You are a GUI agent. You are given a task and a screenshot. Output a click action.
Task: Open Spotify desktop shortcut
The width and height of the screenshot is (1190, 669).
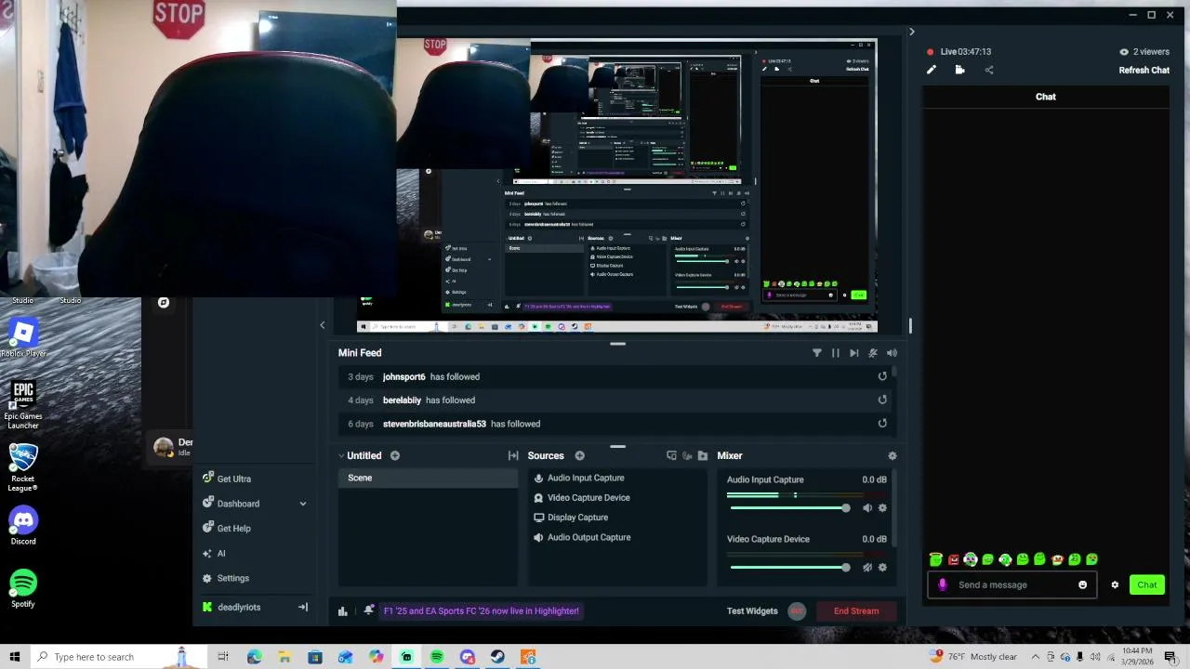[x=23, y=589]
